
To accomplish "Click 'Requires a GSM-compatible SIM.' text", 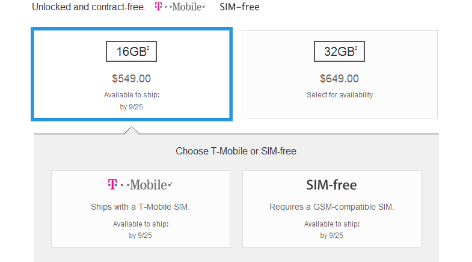I will 332,207.
